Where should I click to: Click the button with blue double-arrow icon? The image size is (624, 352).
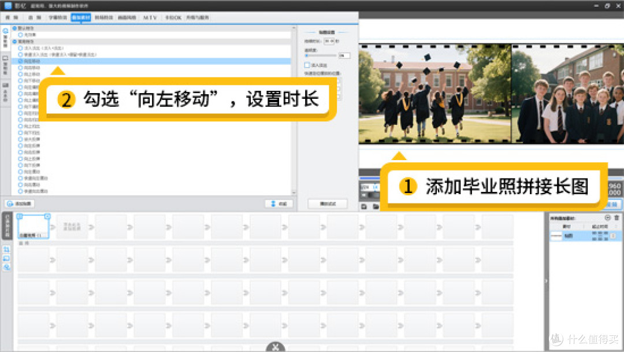pyautogui.click(x=279, y=203)
